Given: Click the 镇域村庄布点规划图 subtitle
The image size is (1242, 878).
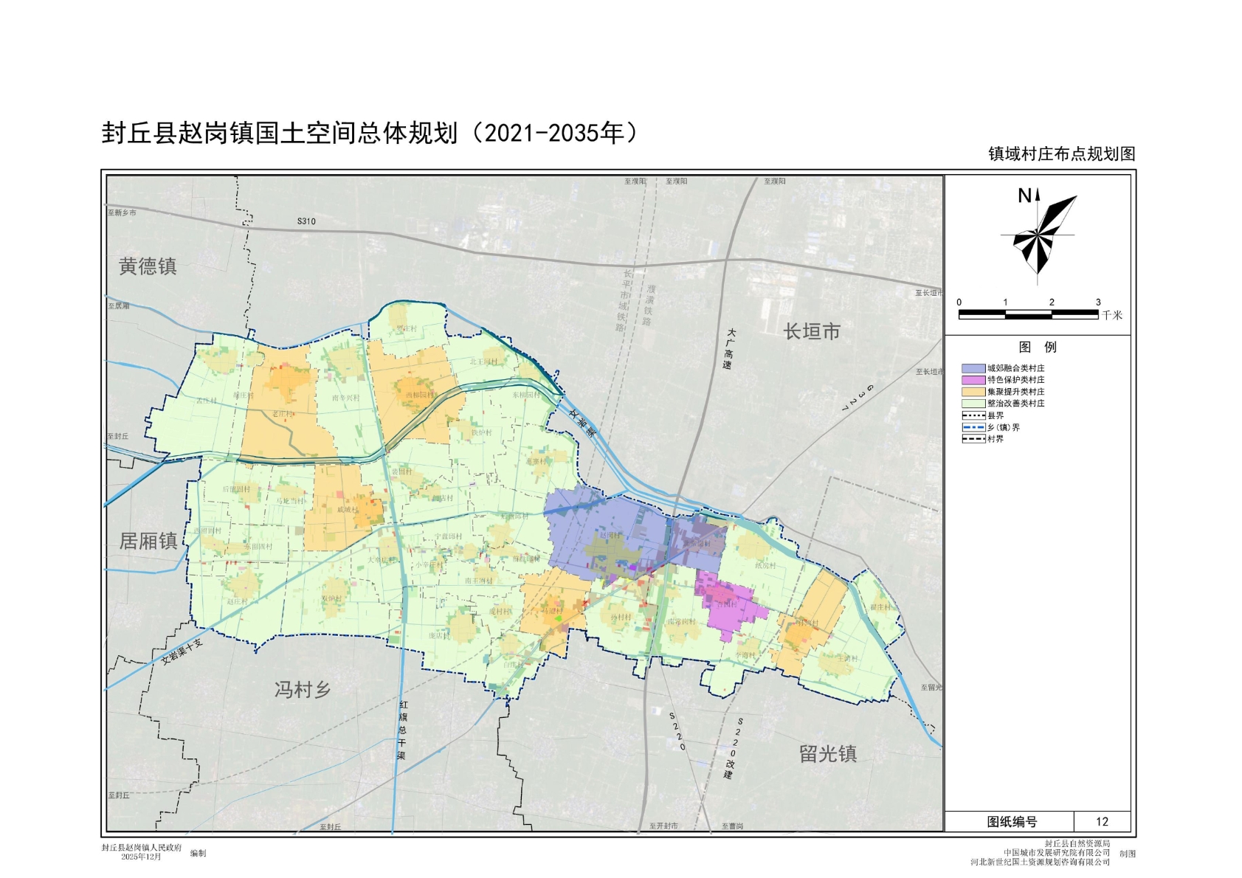Looking at the screenshot, I should point(1061,154).
